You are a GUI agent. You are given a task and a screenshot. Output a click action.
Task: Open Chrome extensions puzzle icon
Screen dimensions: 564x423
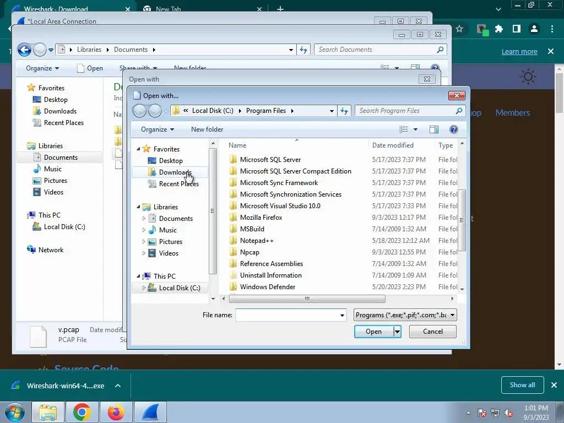pos(498,29)
